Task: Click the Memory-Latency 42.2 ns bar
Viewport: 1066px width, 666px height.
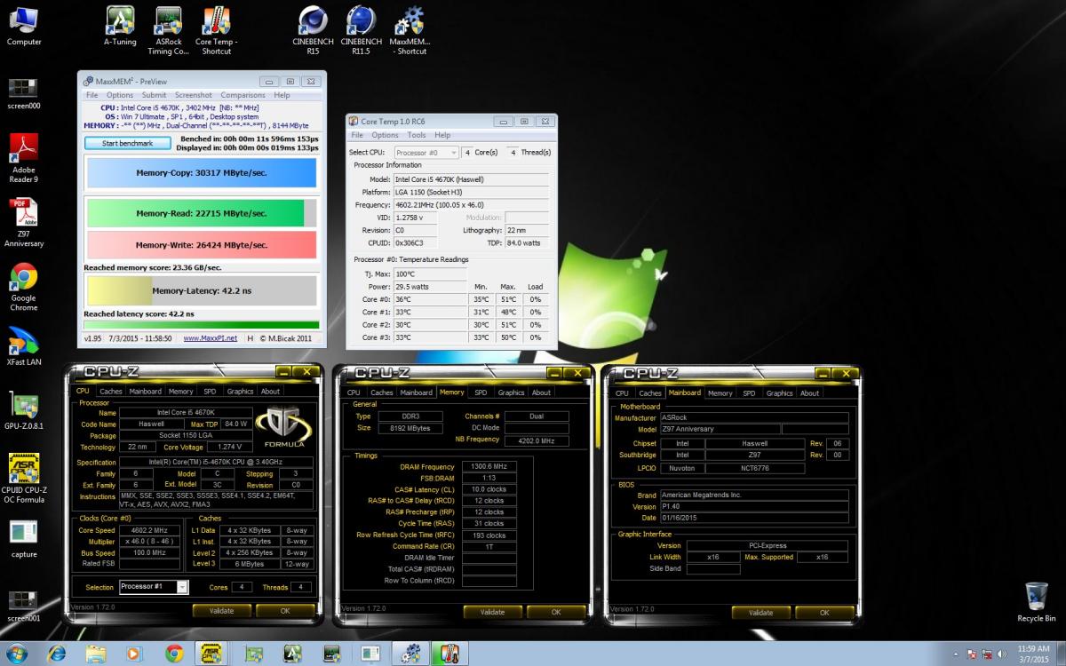Action: (201, 290)
